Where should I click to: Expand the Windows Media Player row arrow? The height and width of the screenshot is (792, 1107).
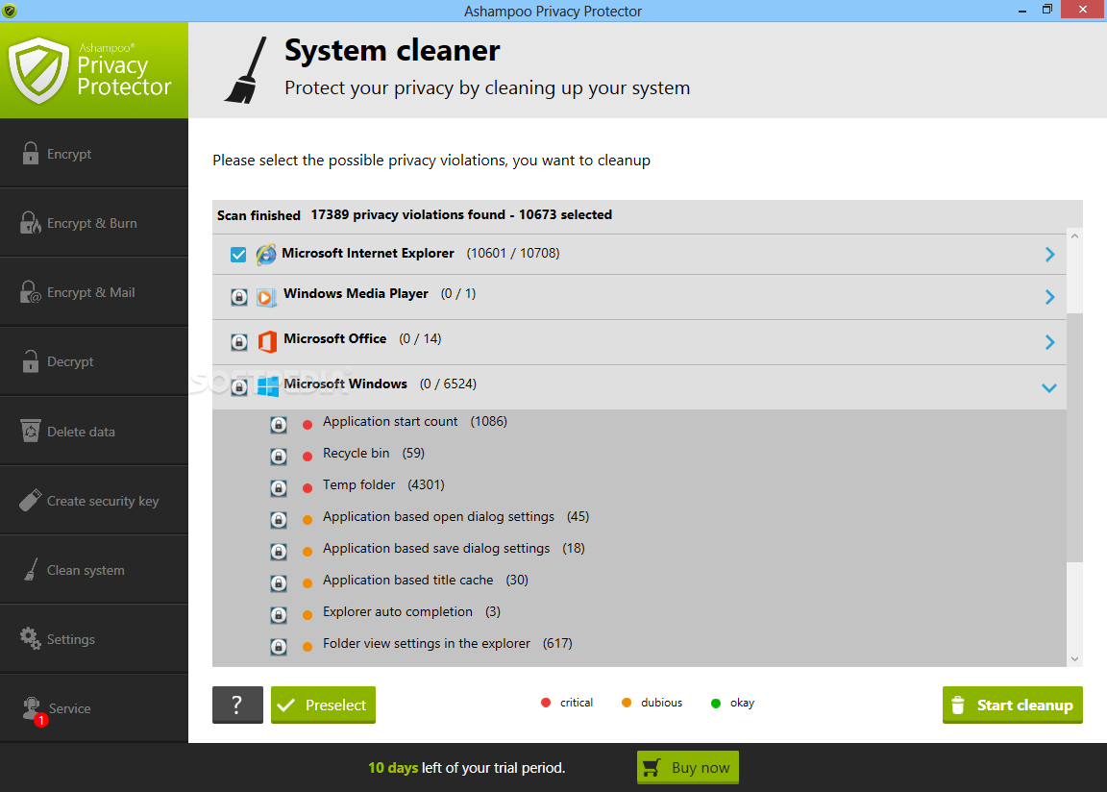[1049, 297]
